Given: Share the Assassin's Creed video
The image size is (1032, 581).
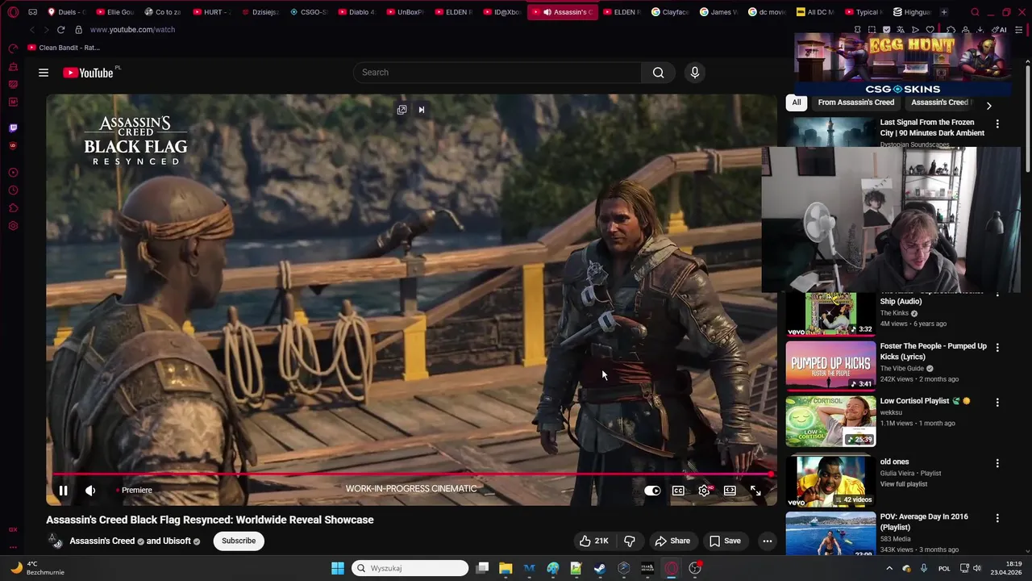Looking at the screenshot, I should 672,541.
